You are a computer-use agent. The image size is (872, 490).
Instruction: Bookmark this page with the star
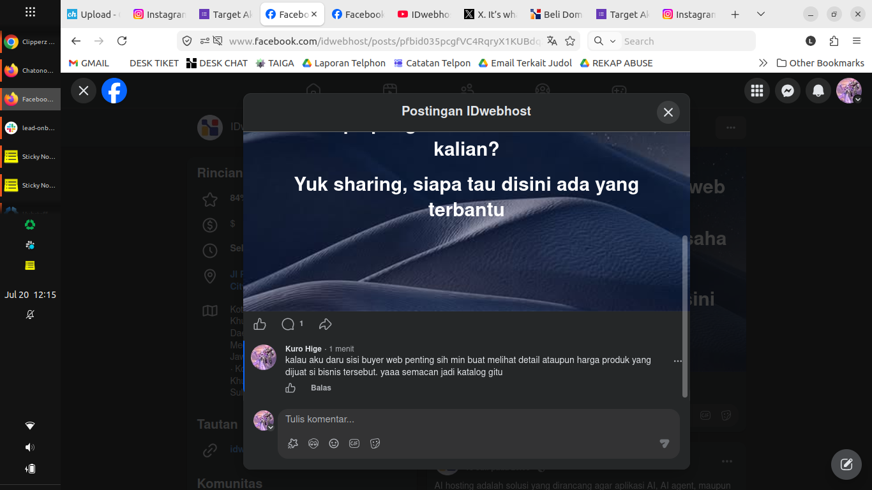click(x=570, y=41)
